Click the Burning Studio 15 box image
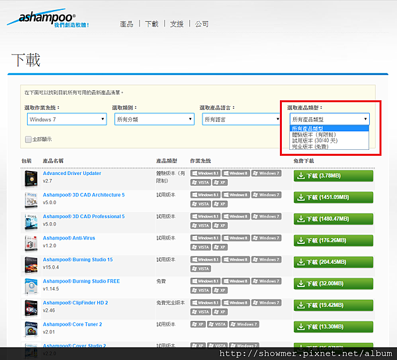Screen dimensions: 397x360 click(x=31, y=265)
